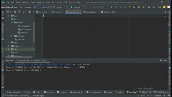Click the Debug bug icon in the toolbar
The height and width of the screenshot is (97, 172).
(x=116, y=7)
